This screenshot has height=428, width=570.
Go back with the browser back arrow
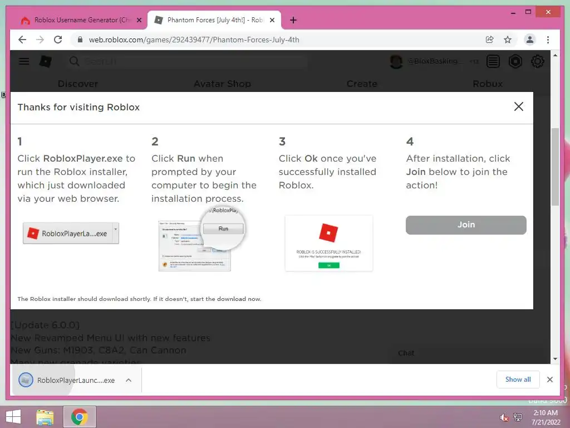22,40
